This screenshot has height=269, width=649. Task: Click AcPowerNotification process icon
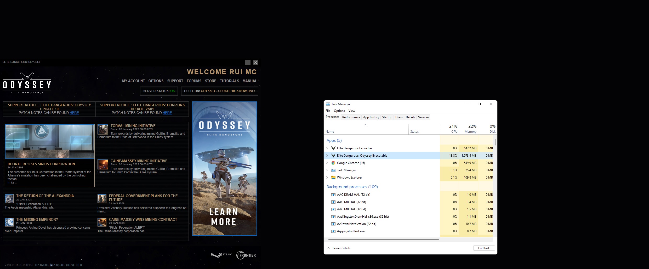click(x=333, y=224)
